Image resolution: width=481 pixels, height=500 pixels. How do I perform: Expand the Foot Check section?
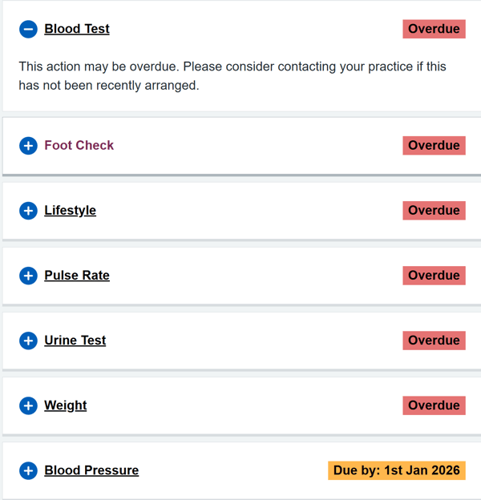[x=79, y=145]
